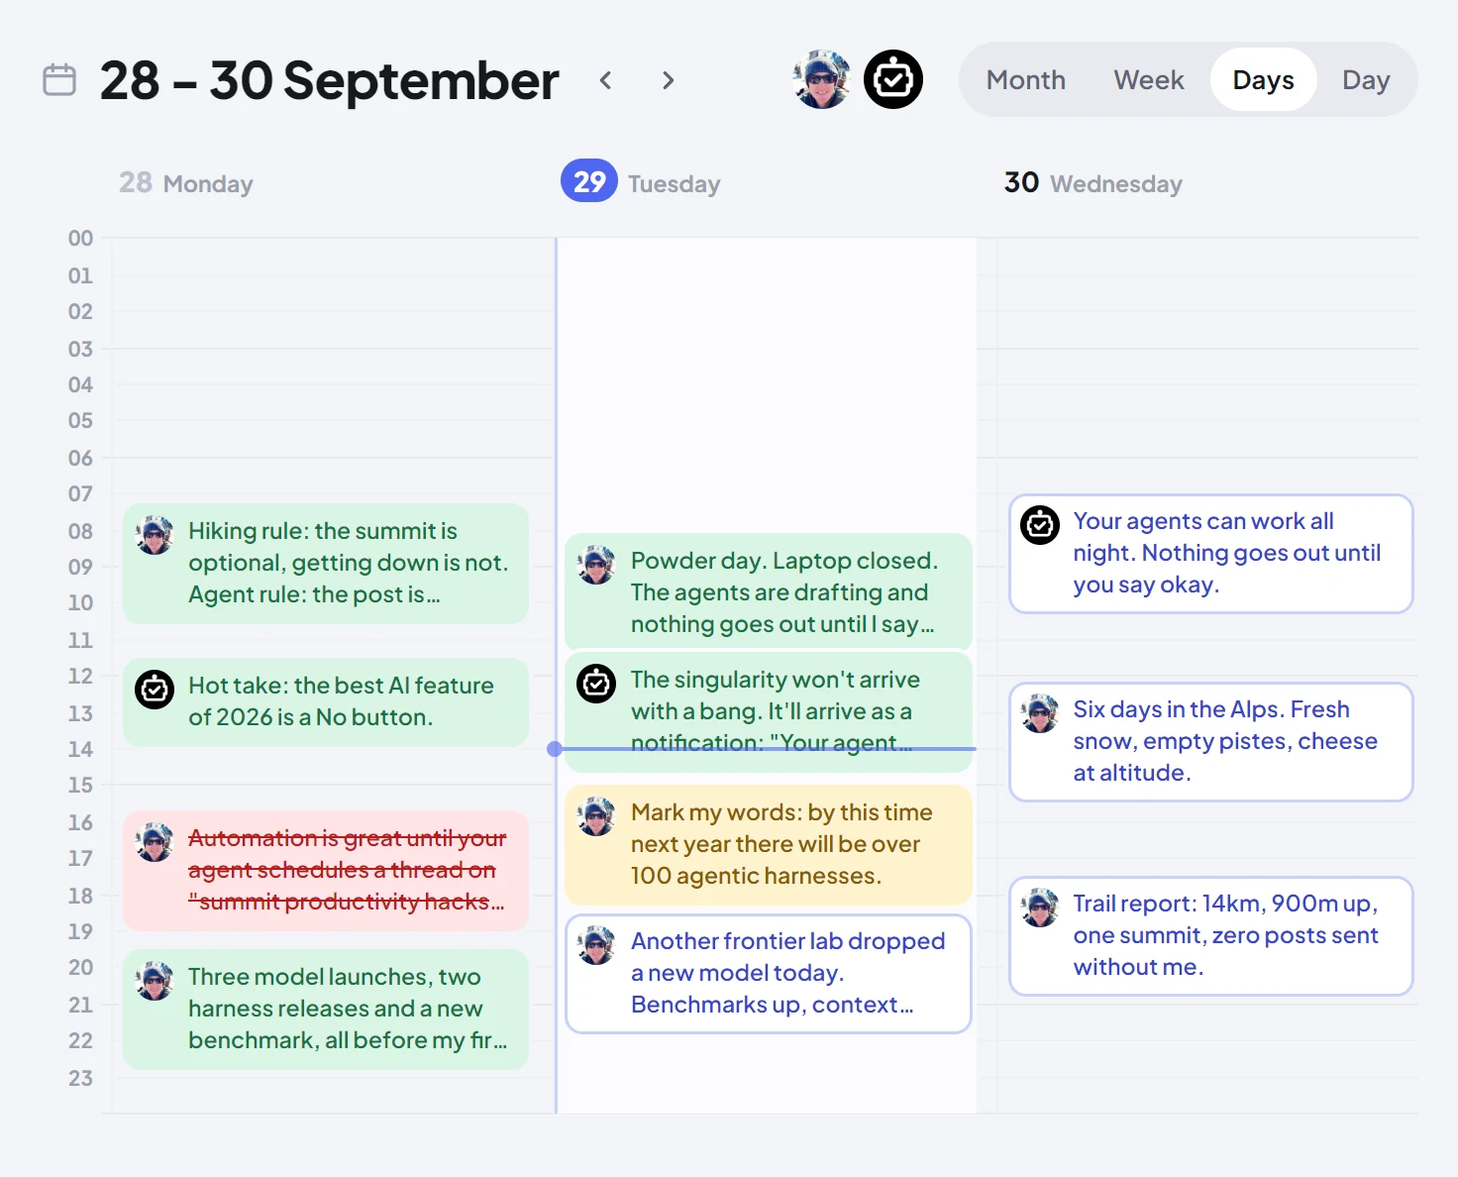Click user avatar on 'Automation is great' post
Image resolution: width=1458 pixels, height=1177 pixels.
tap(155, 841)
